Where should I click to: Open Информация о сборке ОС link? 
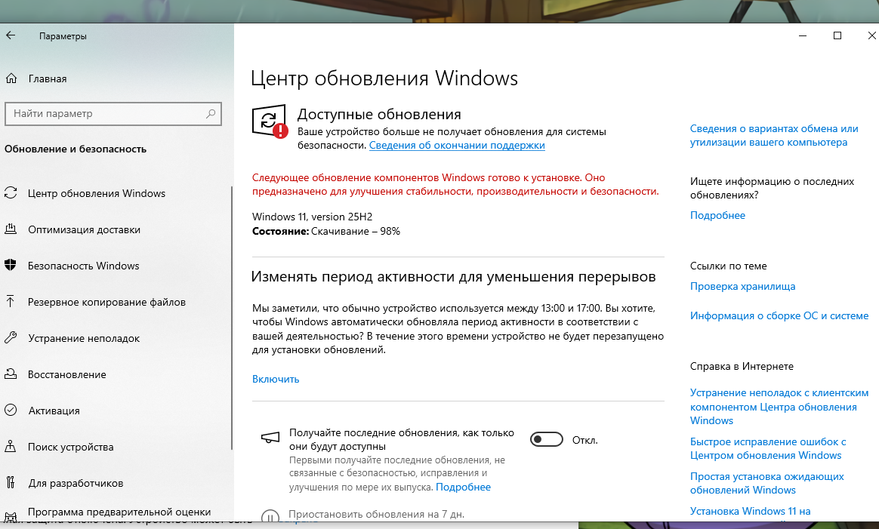[779, 316]
